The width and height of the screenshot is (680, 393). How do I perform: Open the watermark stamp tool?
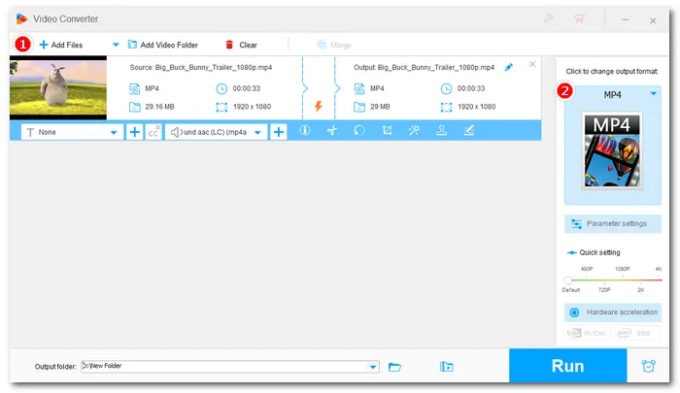click(x=441, y=130)
